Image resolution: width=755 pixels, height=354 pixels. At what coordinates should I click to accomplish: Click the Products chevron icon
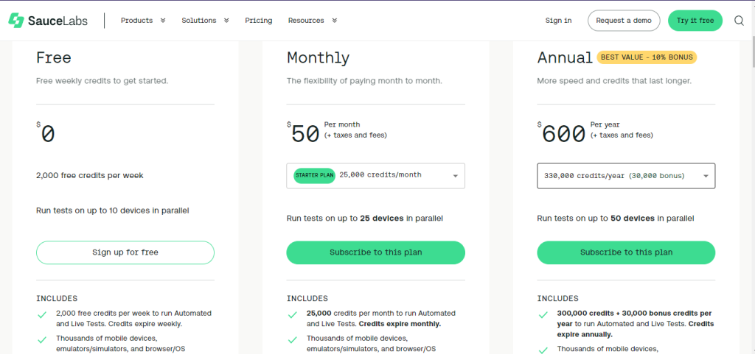(x=163, y=21)
